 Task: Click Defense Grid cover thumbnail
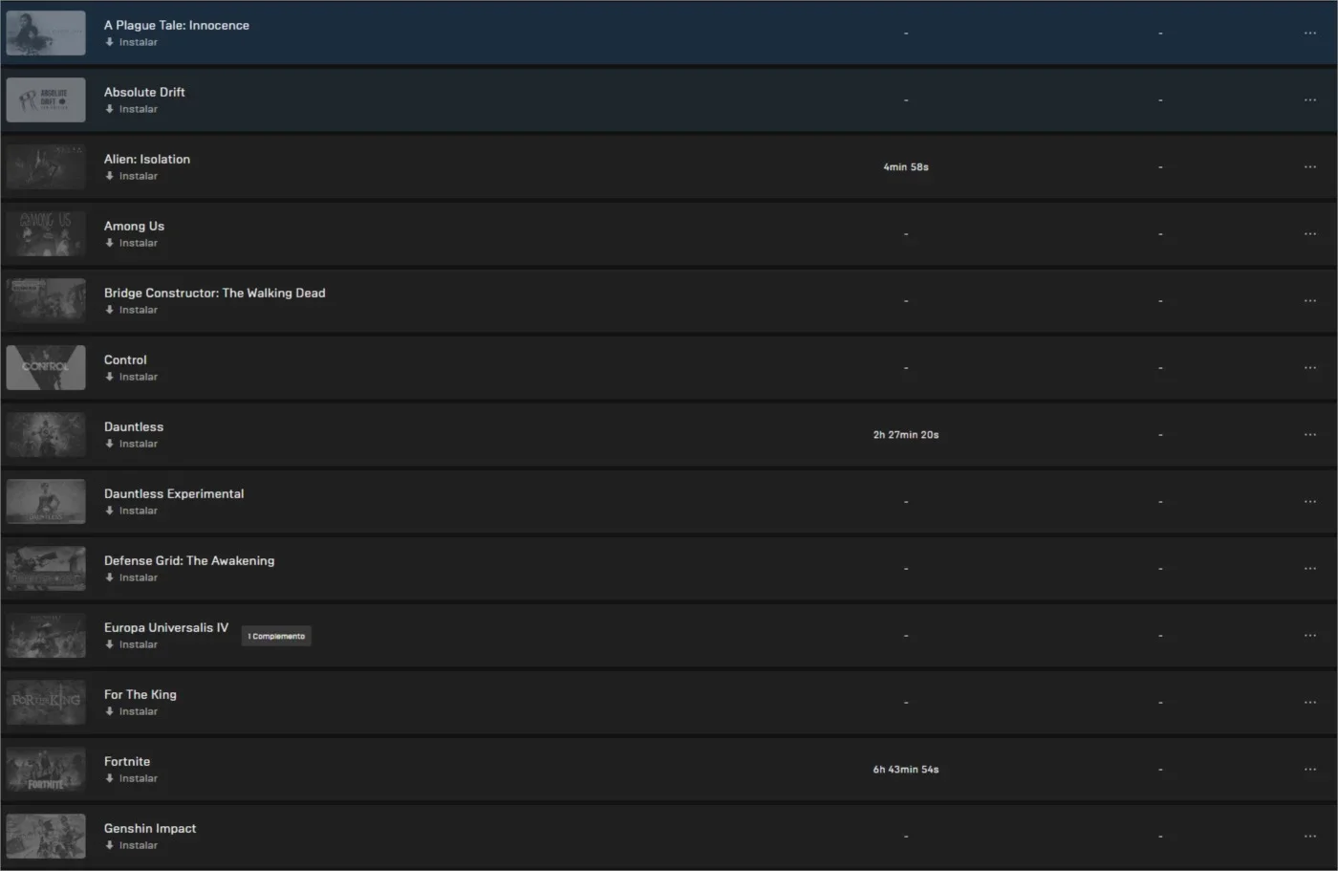tap(46, 569)
